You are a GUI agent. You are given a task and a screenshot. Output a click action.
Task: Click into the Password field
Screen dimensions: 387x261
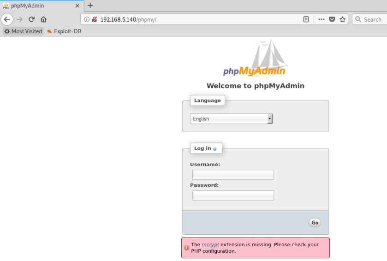[x=233, y=196]
